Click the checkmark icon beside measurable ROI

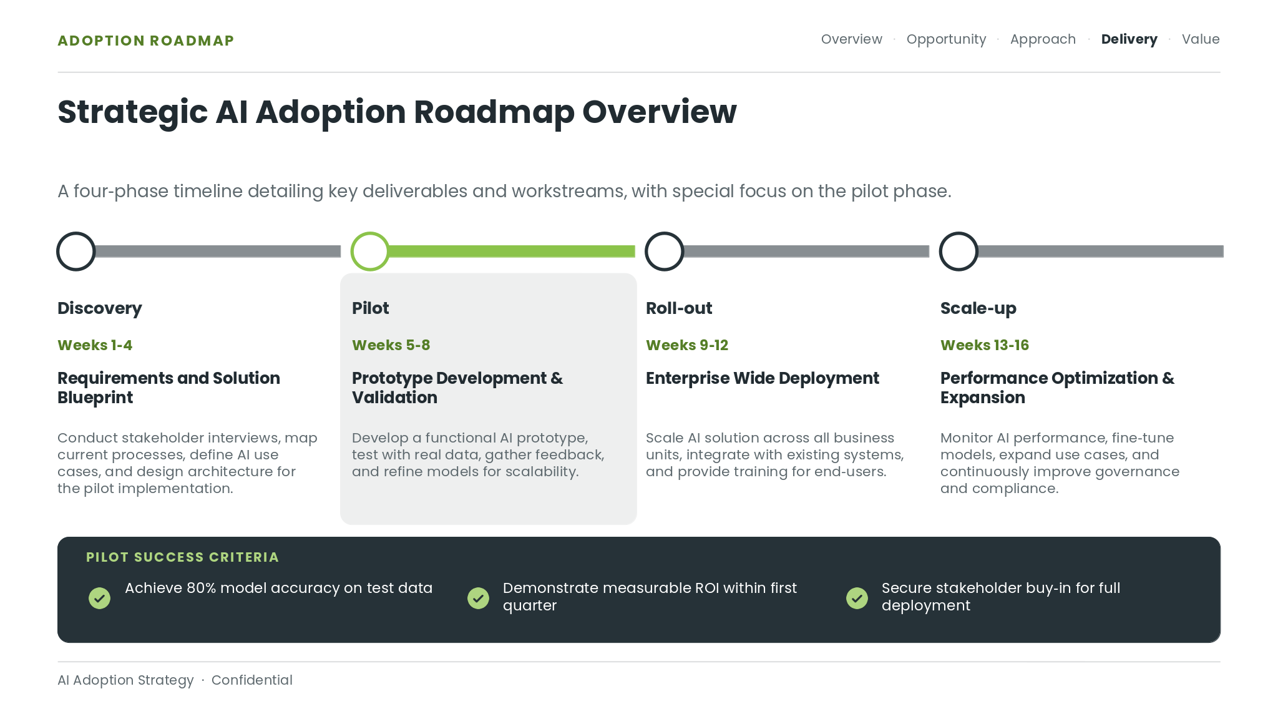click(478, 598)
